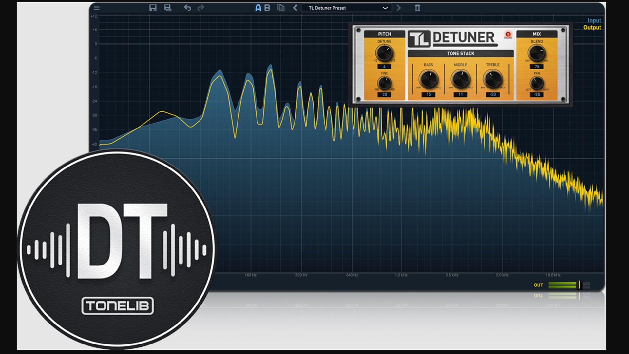
Task: Click the PITCH section header
Action: click(384, 34)
